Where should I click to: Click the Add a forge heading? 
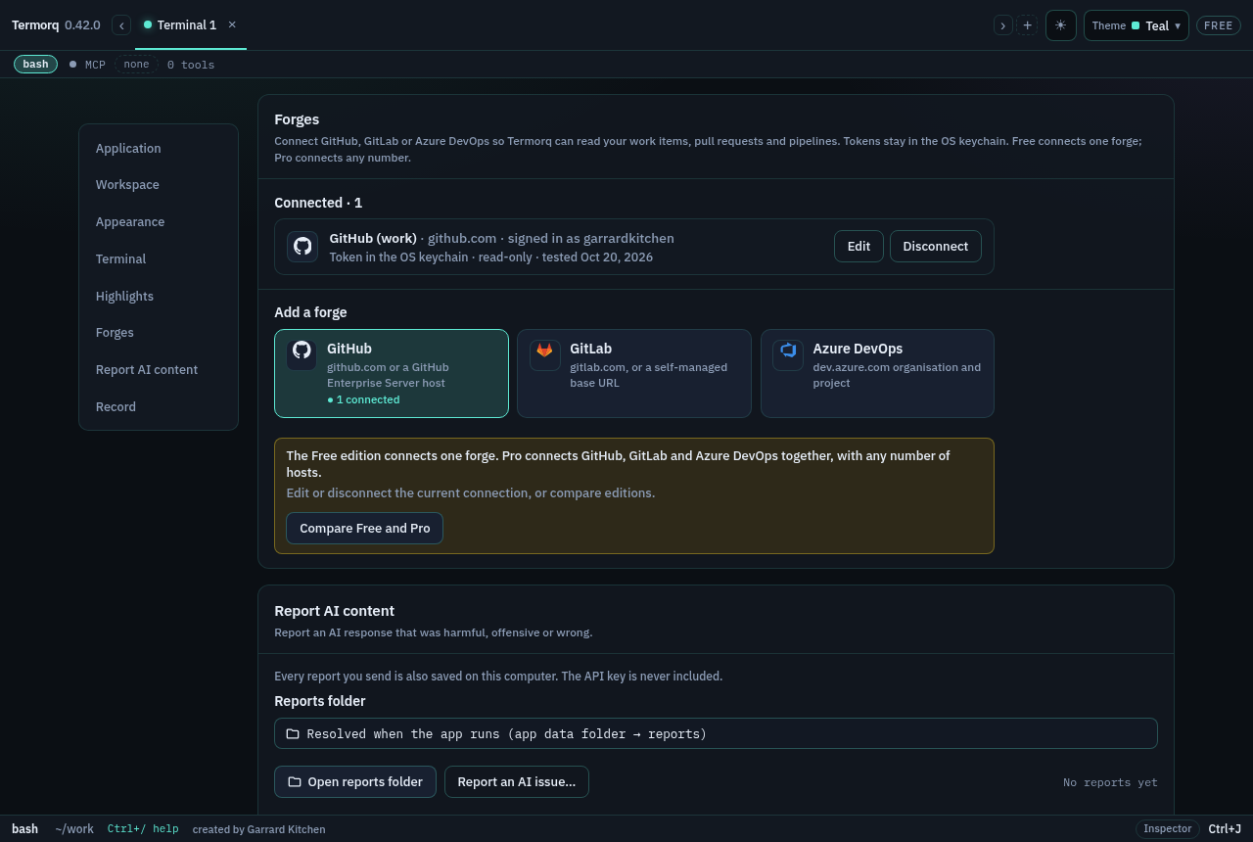point(310,312)
